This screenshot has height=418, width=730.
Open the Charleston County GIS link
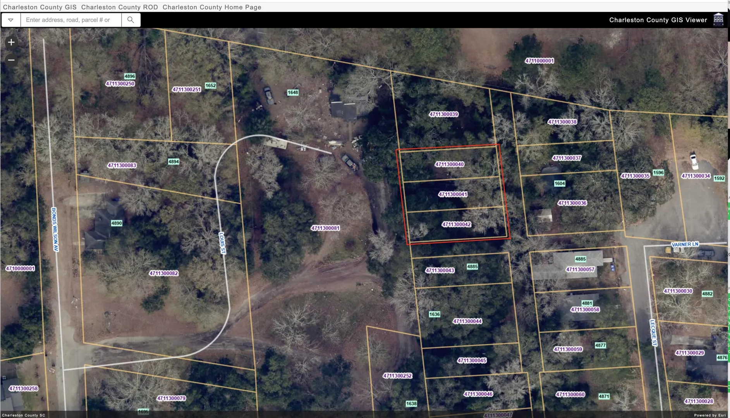(40, 7)
